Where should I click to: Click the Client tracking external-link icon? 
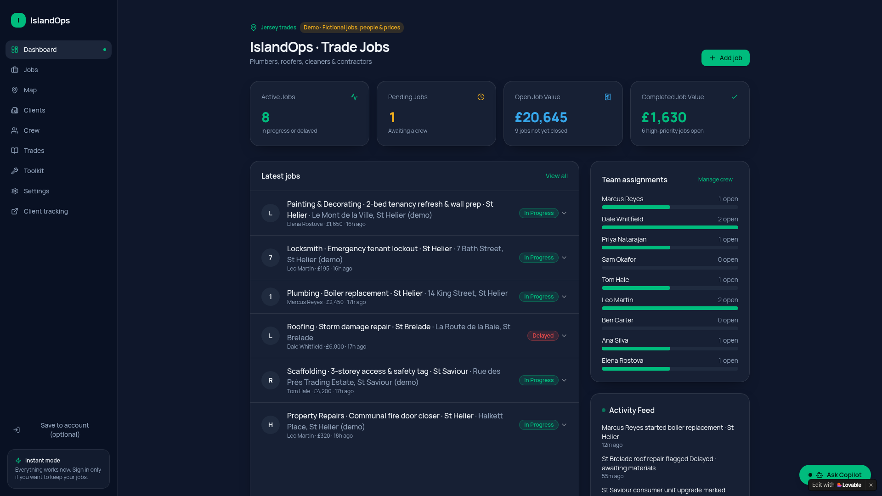(x=15, y=211)
